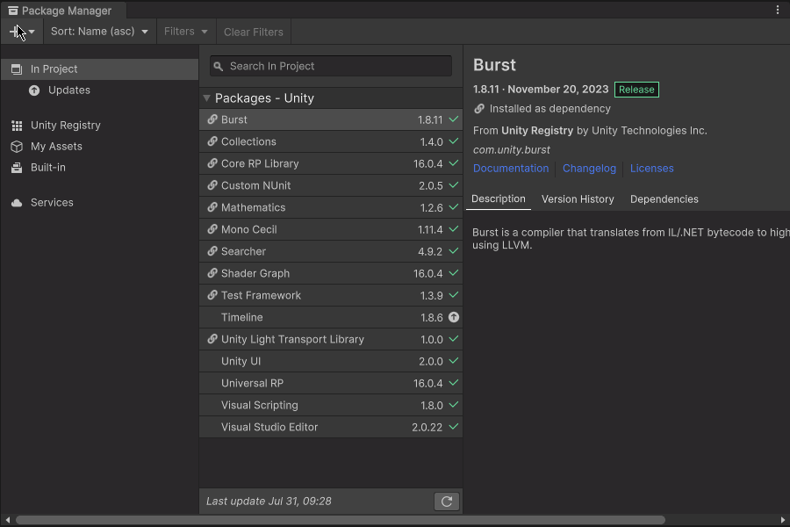This screenshot has height=527, width=790.
Task: Open the Package Manager kebab options menu
Action: point(778,10)
